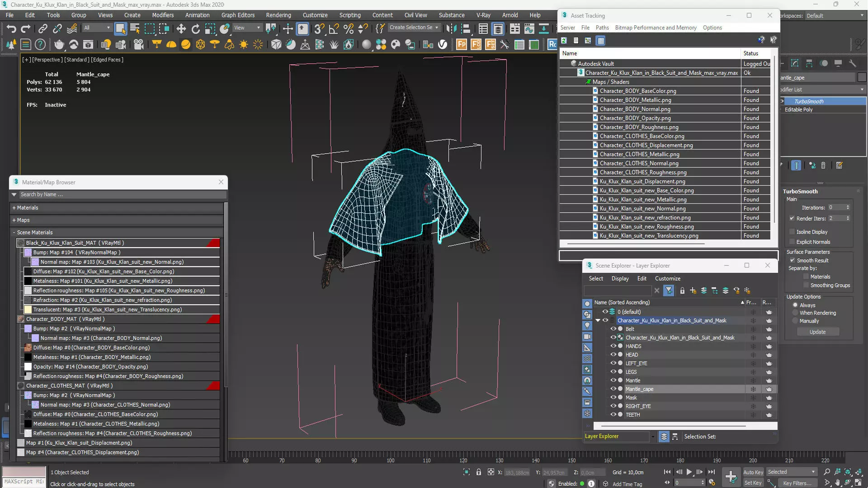Image resolution: width=868 pixels, height=488 pixels.
Task: Click the layers icon beside Layer Explorer dropdown
Action: click(664, 436)
